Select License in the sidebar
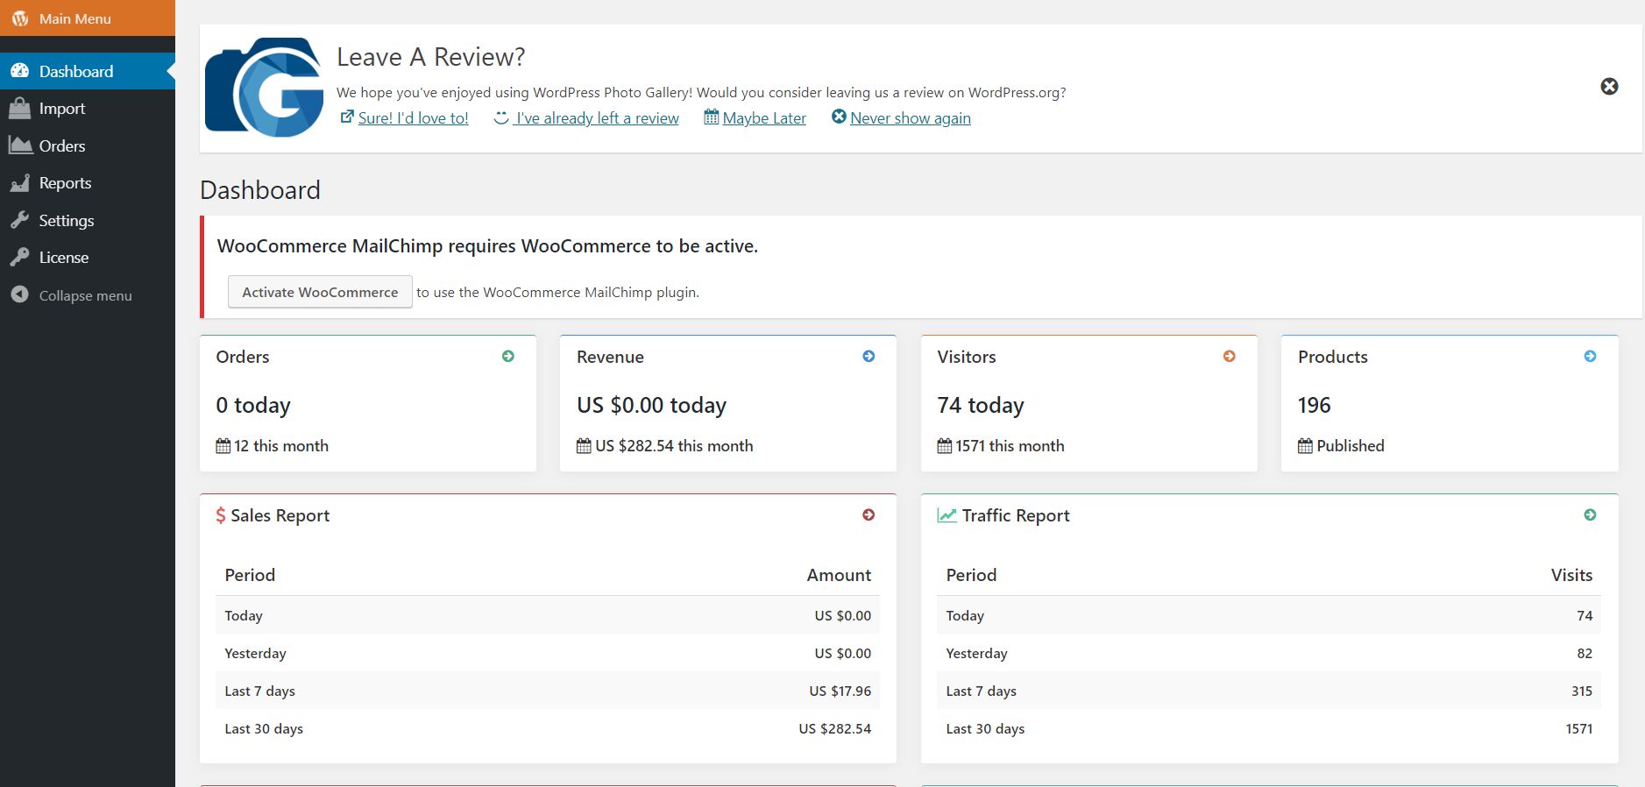Screen dimensions: 1645x787 pos(63,258)
